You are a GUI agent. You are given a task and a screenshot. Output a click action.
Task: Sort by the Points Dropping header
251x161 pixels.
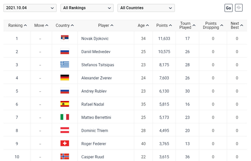click(213, 25)
